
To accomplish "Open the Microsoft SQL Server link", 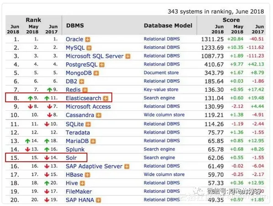I will (x=95, y=56).
